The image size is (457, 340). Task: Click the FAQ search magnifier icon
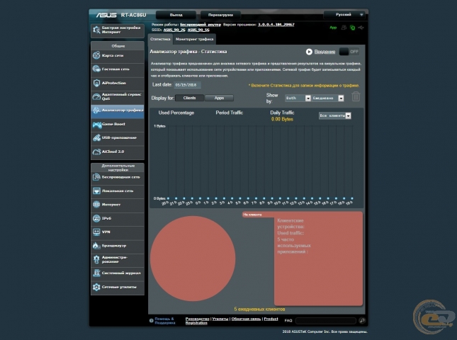click(362, 320)
